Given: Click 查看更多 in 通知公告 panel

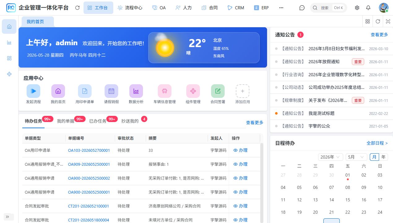Looking at the screenshot, I should 379,35.
